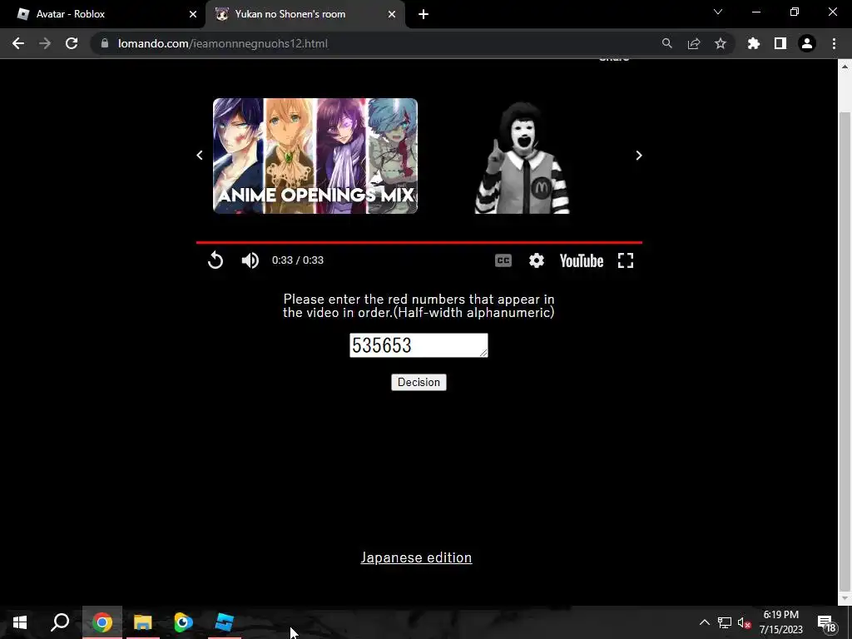Click the page scrollbar up arrow

[845, 67]
